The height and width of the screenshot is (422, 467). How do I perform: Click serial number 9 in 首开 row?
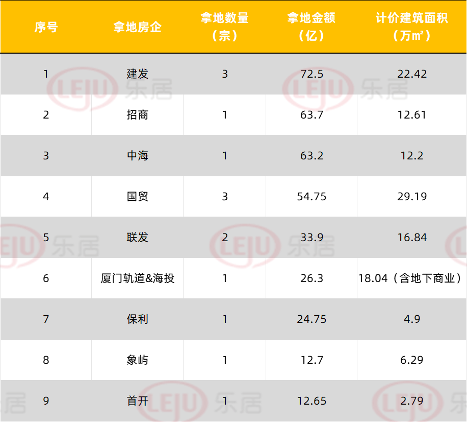click(46, 401)
